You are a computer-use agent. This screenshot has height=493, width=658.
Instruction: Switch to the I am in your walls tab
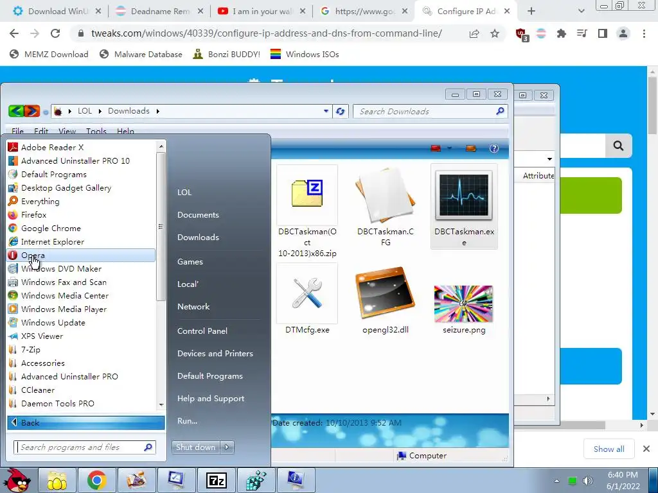(x=261, y=12)
